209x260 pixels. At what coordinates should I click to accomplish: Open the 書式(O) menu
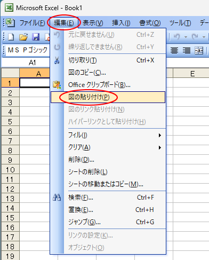(150, 23)
